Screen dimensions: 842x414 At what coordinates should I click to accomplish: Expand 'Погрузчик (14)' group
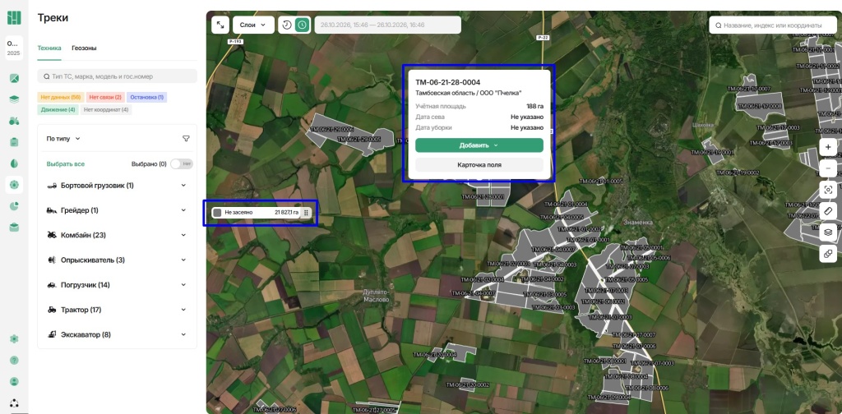point(117,285)
